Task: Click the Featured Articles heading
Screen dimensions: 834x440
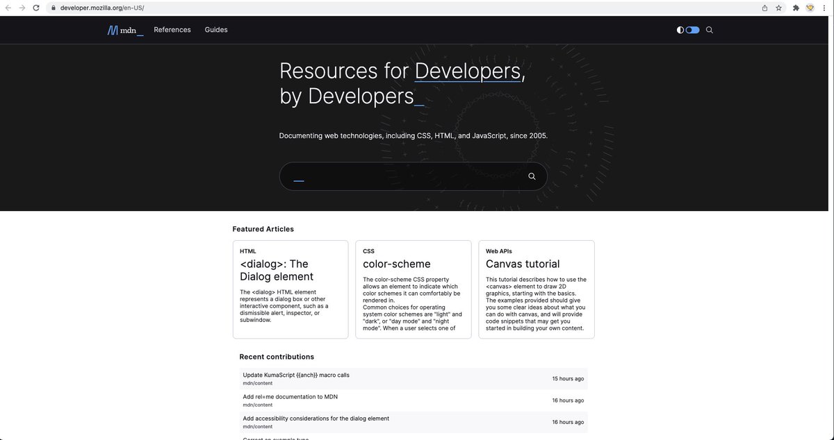Action: click(263, 229)
